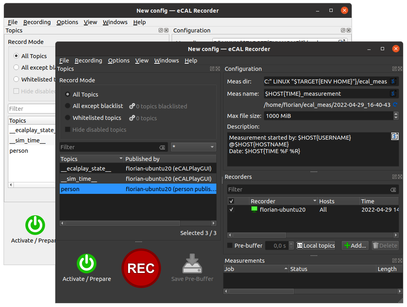Click the sort arrow on the Recorder column header

click(315, 201)
